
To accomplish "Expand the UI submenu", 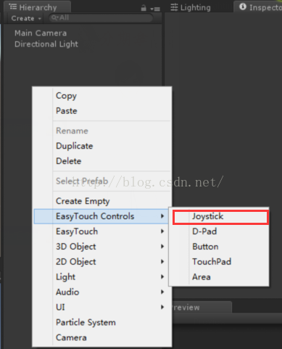I will coord(102,307).
